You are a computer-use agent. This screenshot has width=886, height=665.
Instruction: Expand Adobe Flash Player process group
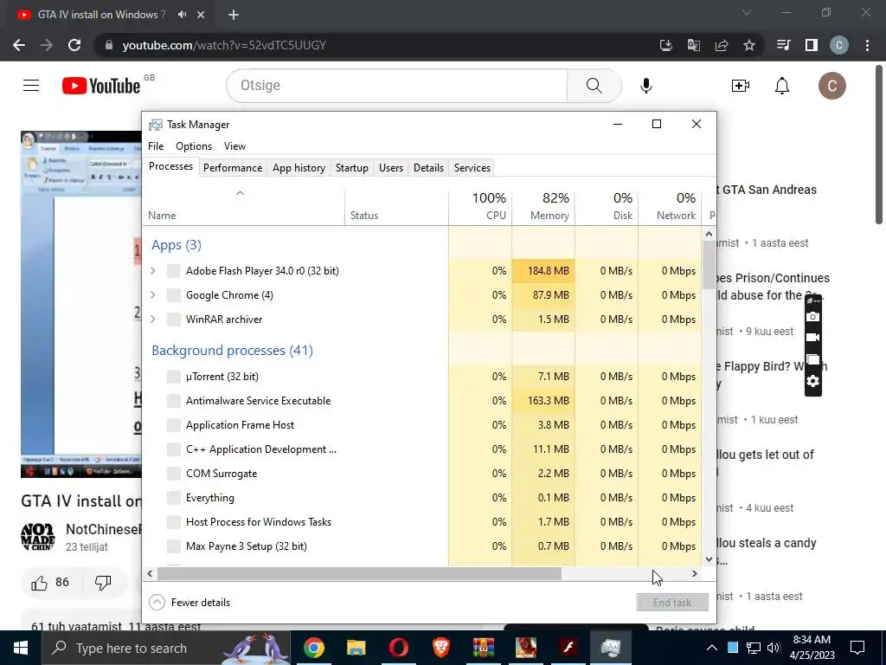(x=152, y=271)
